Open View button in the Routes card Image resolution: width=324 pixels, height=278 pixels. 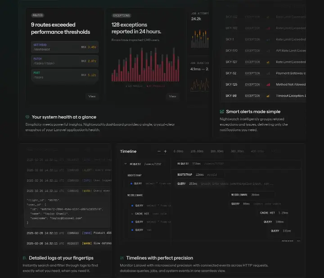tap(92, 96)
